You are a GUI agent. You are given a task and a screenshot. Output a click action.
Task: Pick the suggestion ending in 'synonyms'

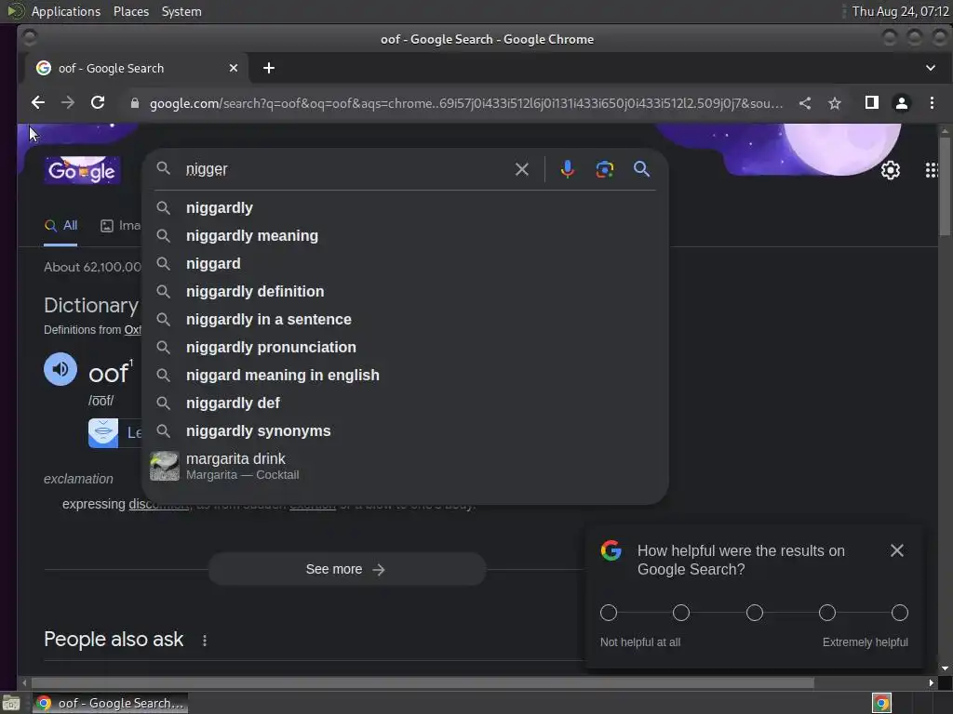click(x=406, y=431)
